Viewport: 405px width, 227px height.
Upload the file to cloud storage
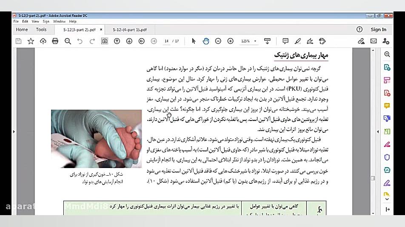point(43,41)
